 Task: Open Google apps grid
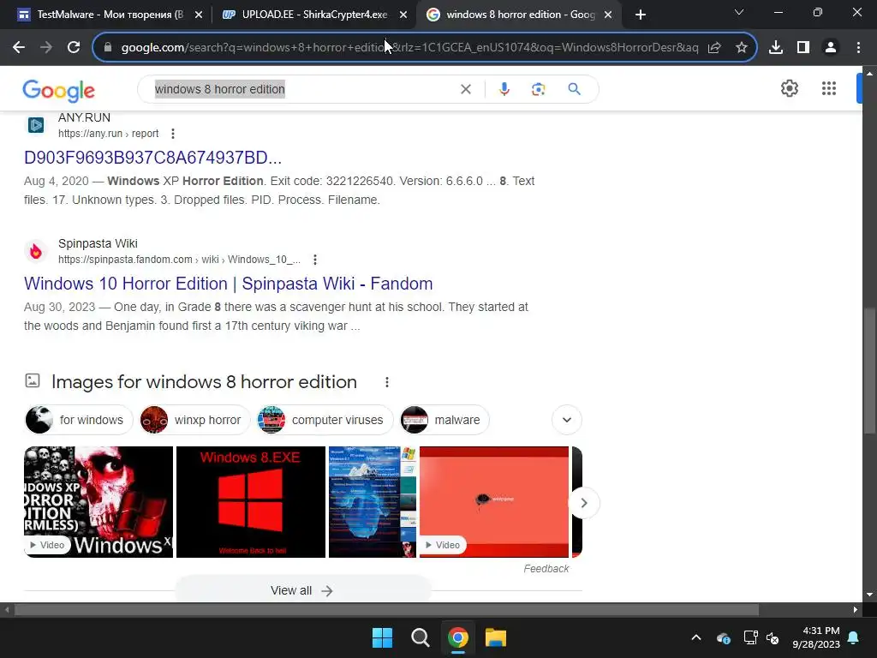(x=829, y=88)
